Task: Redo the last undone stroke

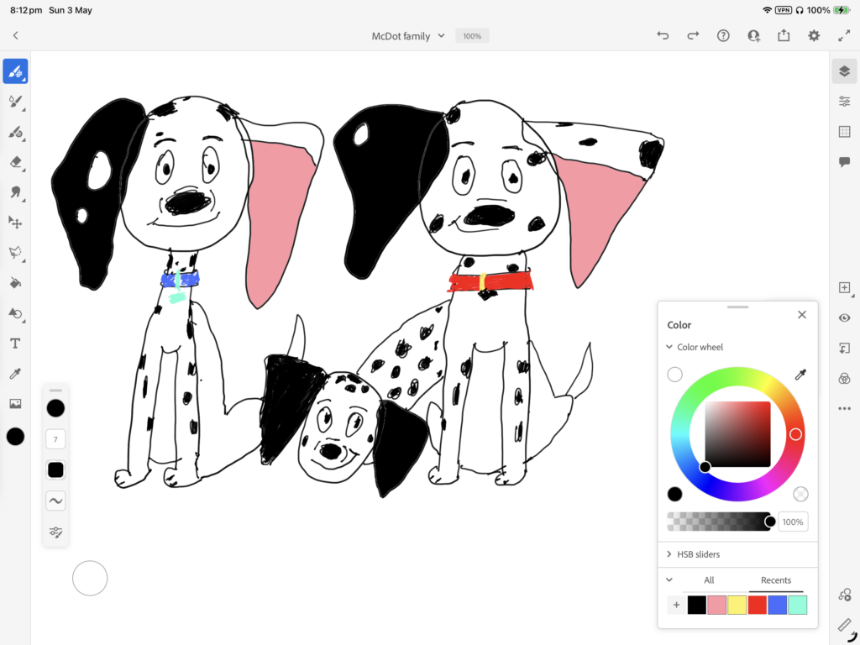Action: (693, 35)
